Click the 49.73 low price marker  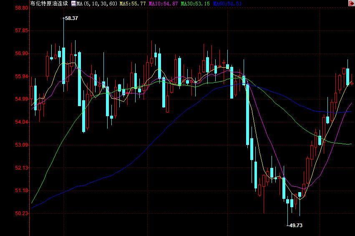[296, 225]
